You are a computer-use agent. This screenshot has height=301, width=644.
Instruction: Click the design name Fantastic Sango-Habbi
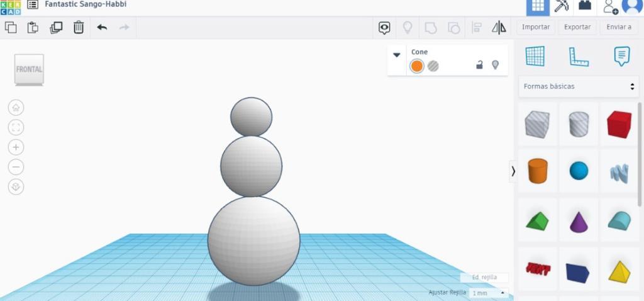click(86, 4)
